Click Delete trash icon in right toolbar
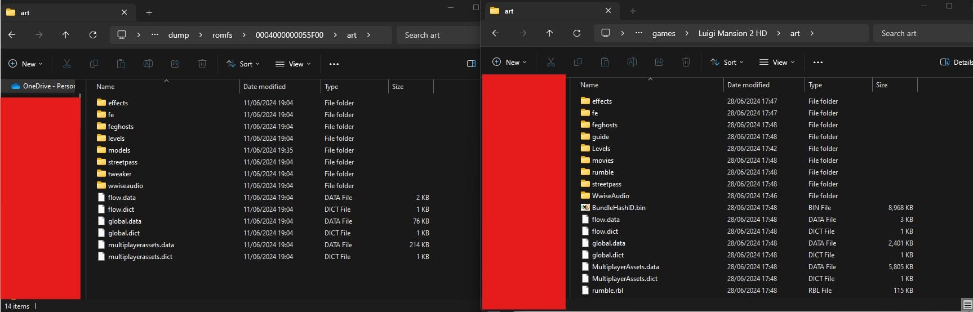The height and width of the screenshot is (312, 973). pyautogui.click(x=686, y=62)
